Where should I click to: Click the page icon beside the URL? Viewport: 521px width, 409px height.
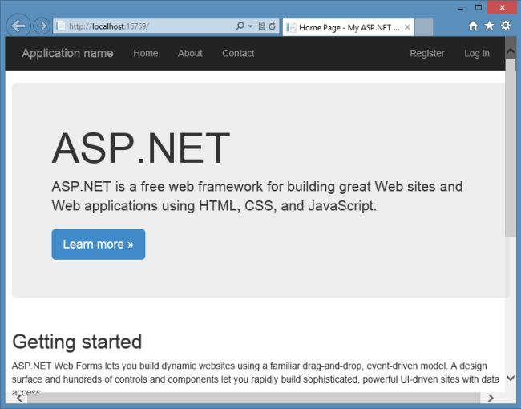point(61,26)
